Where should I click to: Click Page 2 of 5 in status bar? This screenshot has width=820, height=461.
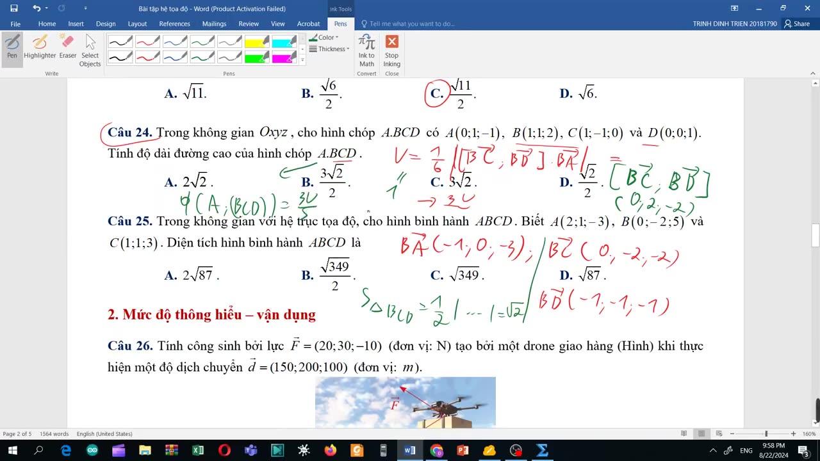coord(17,433)
